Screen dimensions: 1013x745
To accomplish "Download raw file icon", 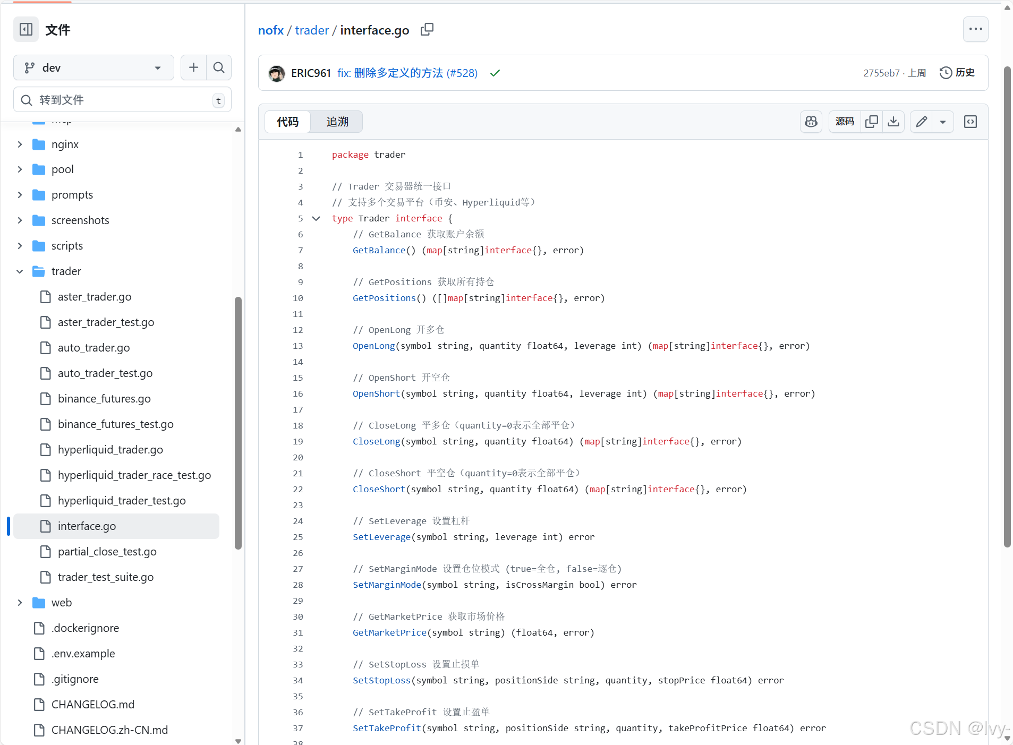I will point(893,122).
